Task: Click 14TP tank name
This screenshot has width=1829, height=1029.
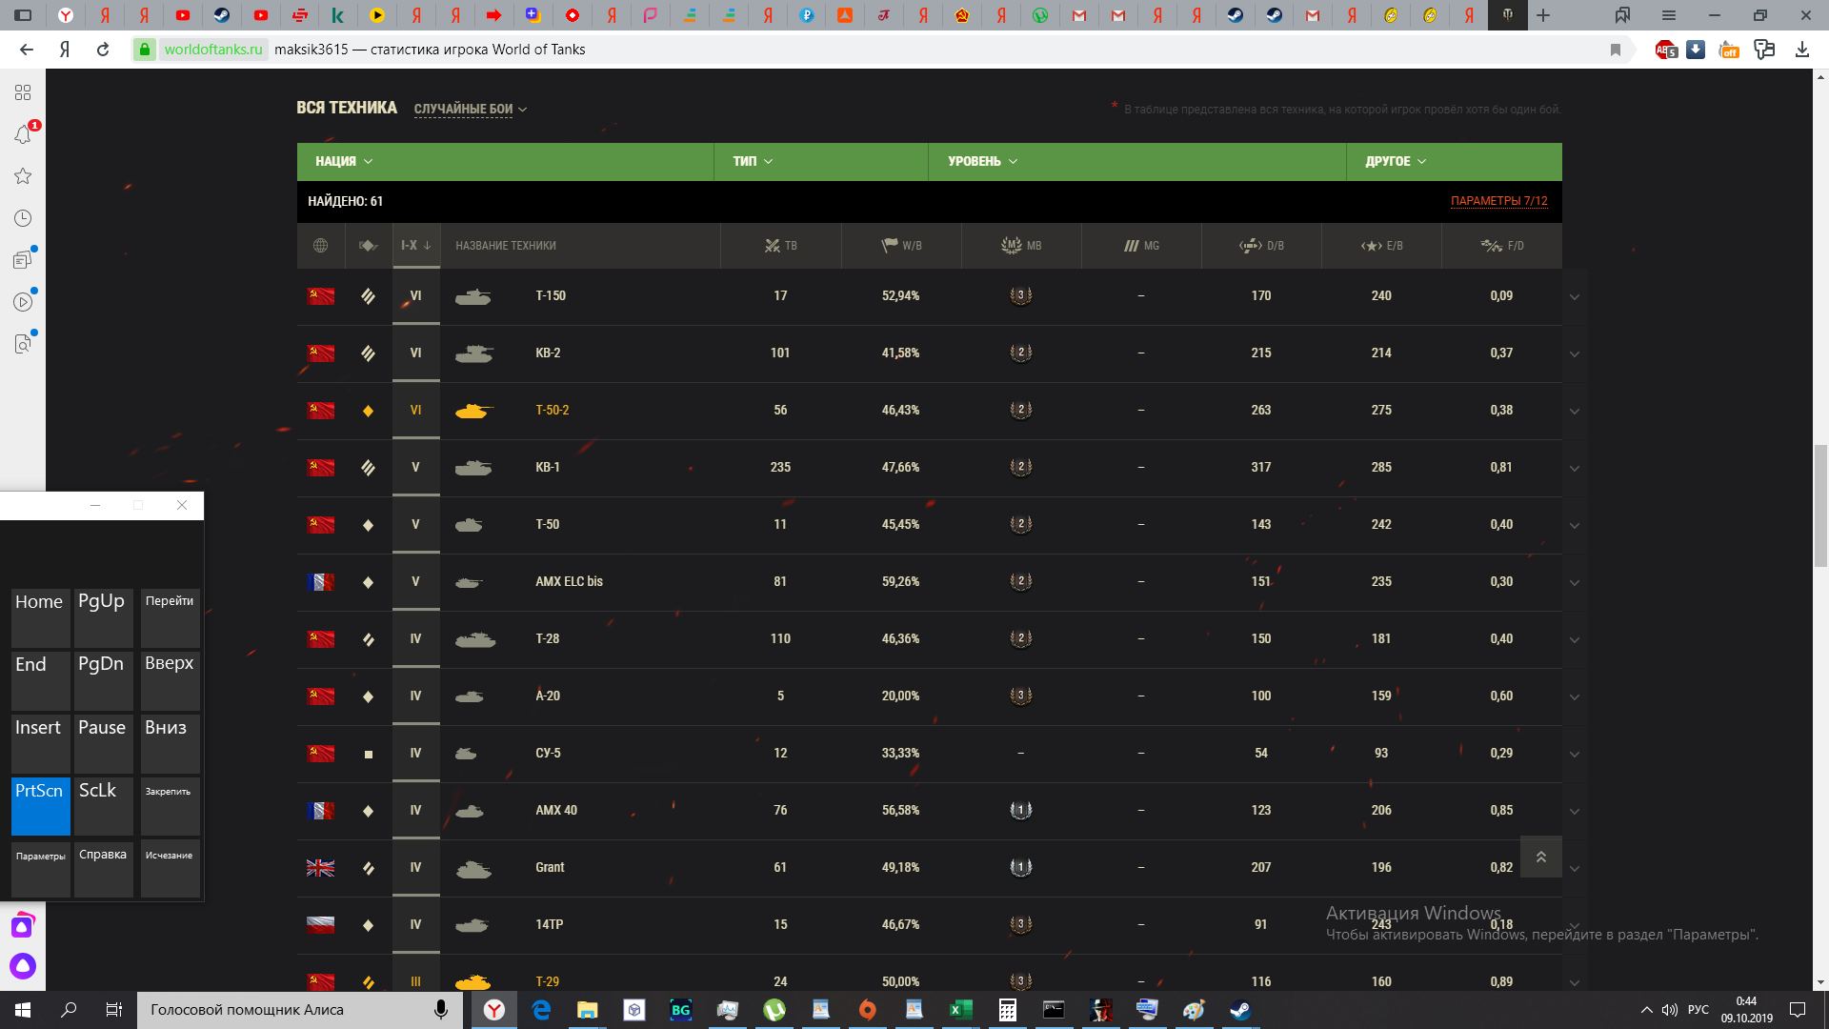Action: point(550,924)
